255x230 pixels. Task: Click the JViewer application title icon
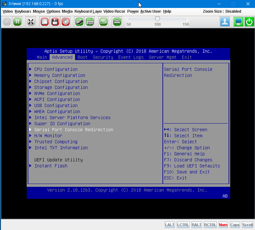pos(4,4)
